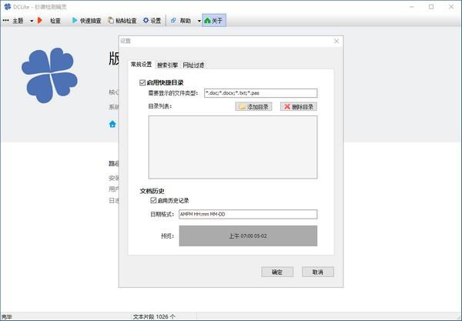Toggle 启用历史记录 checkbox
462x321 pixels.
pos(153,200)
